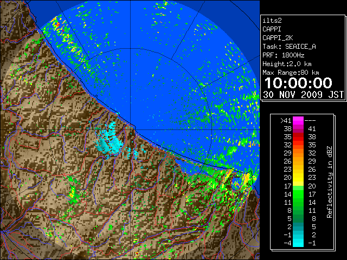This screenshot has height=260, width=347.
Task: Pick the magenta >41 dBZ legend swatch
Action: pyautogui.click(x=298, y=121)
